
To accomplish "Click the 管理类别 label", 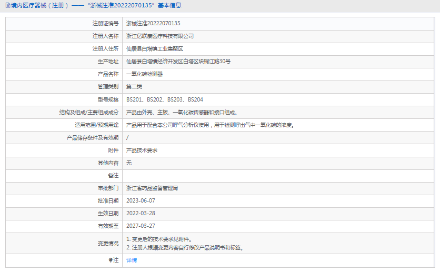I will [108, 87].
